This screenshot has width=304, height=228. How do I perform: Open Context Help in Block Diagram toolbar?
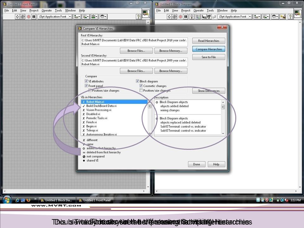[290, 17]
